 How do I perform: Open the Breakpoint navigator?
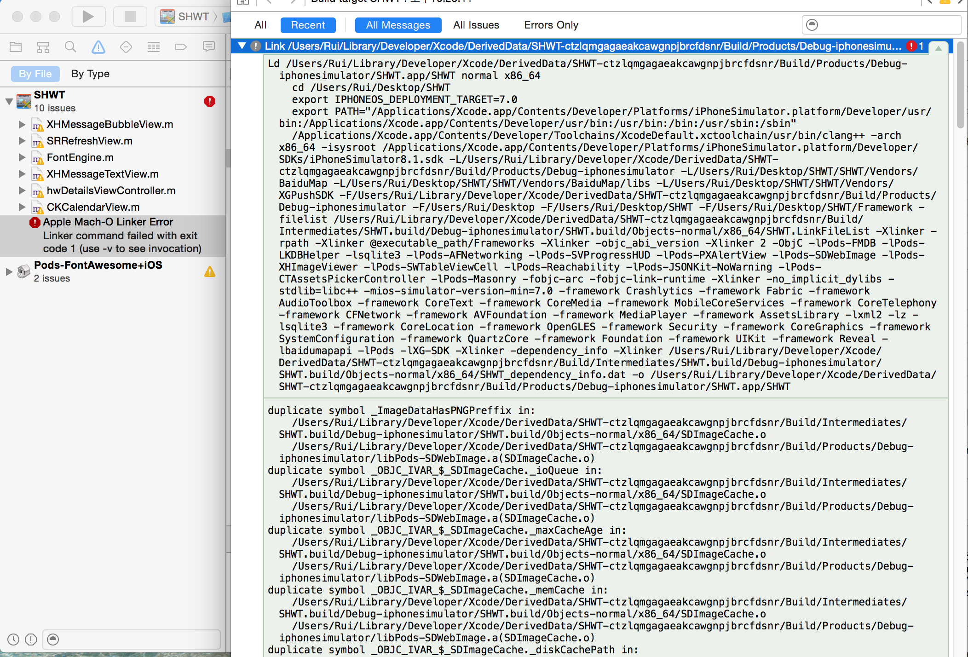click(x=181, y=46)
